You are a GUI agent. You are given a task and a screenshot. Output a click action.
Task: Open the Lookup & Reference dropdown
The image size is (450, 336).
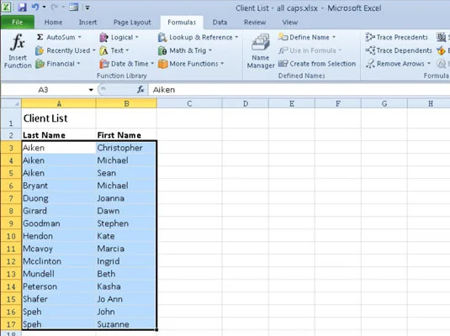(199, 37)
